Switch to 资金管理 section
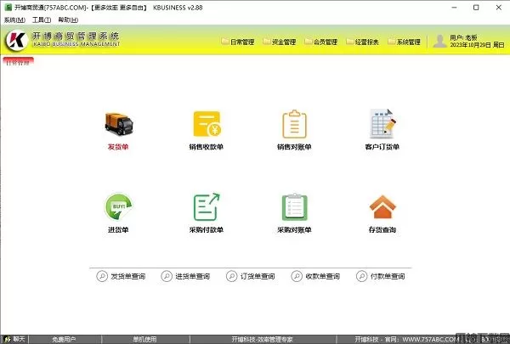 pyautogui.click(x=284, y=42)
